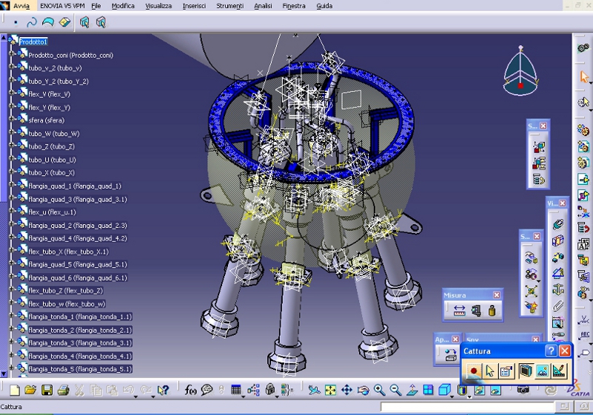
Task: Select Prodotto1 root in the tree
Action: tap(33, 41)
